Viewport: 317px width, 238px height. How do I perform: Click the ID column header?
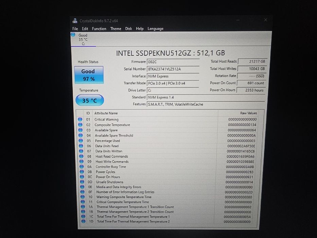(x=88, y=113)
